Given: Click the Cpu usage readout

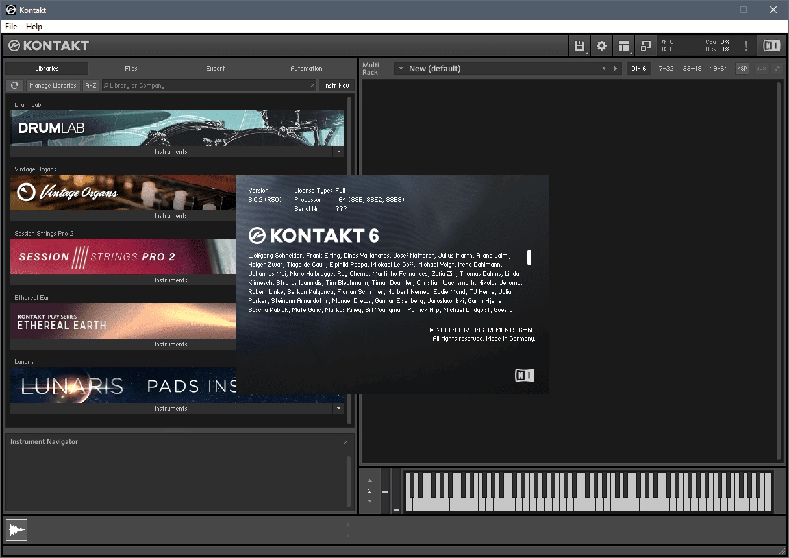Looking at the screenshot, I should [718, 42].
